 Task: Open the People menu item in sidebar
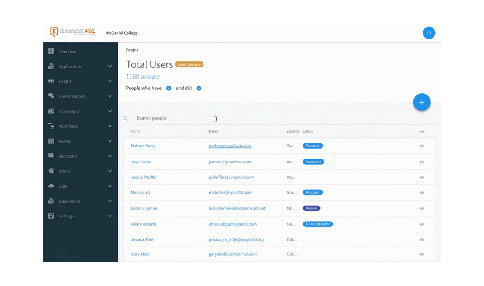pyautogui.click(x=65, y=82)
